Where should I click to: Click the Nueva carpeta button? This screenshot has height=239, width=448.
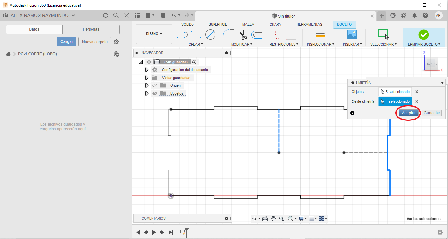pos(95,42)
